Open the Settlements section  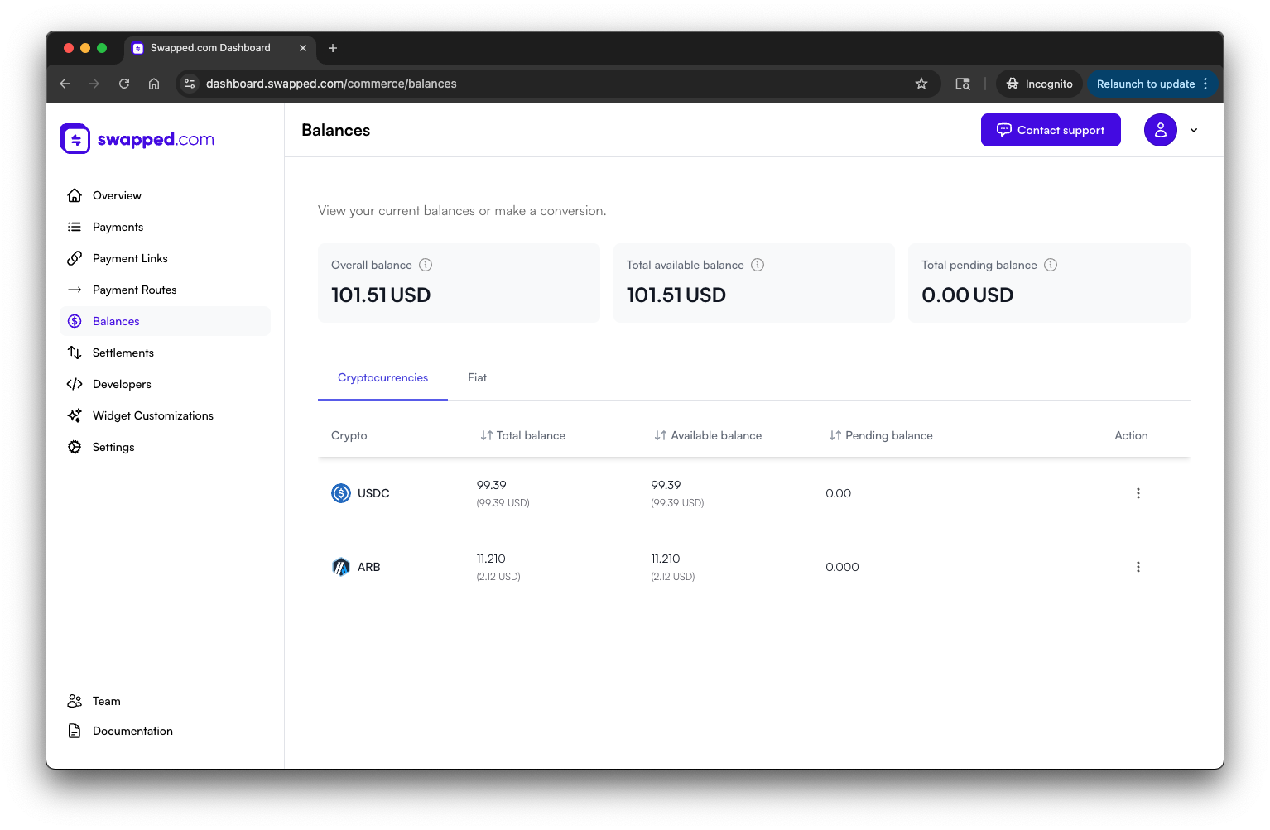pos(123,353)
